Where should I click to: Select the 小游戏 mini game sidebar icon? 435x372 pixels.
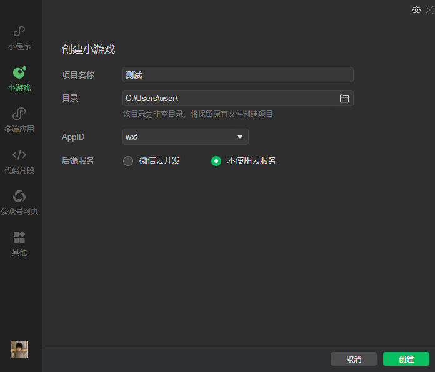(19, 79)
